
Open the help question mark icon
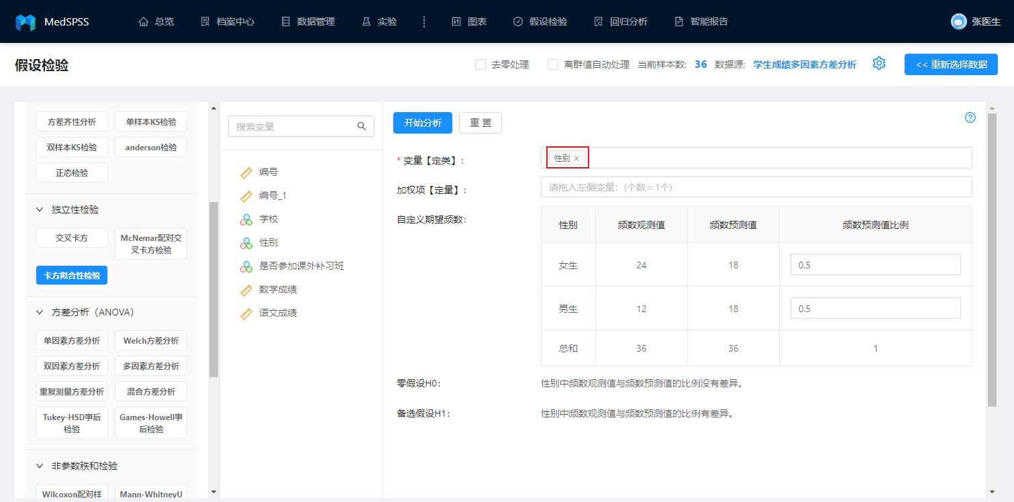coord(970,117)
